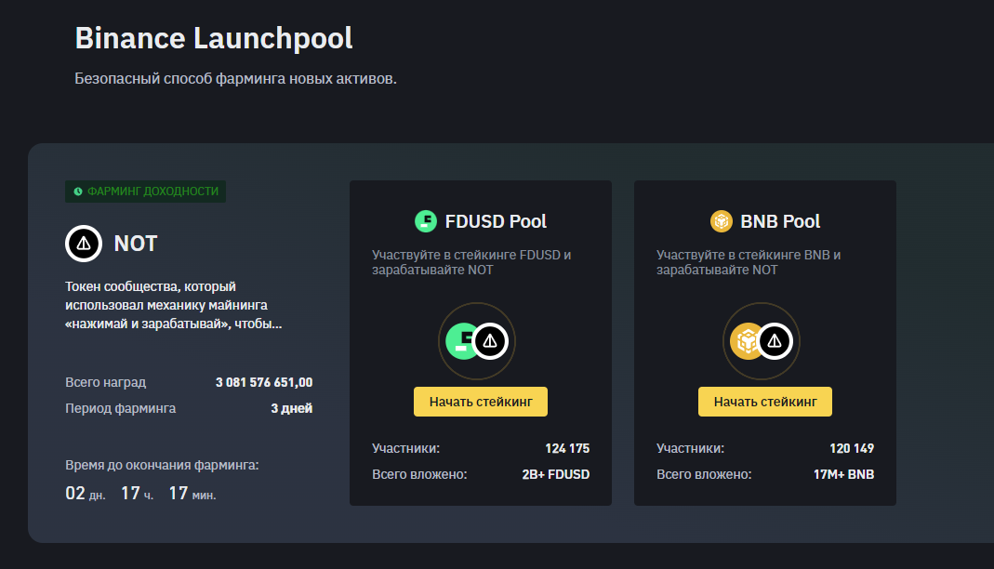
Task: Click the farming period value 3 дней
Action: pos(292,408)
